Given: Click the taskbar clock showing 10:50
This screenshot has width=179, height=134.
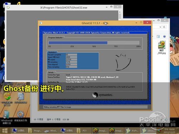Looking at the screenshot, I should [x=169, y=131].
